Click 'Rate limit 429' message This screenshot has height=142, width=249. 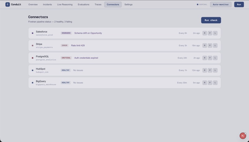click(x=78, y=45)
